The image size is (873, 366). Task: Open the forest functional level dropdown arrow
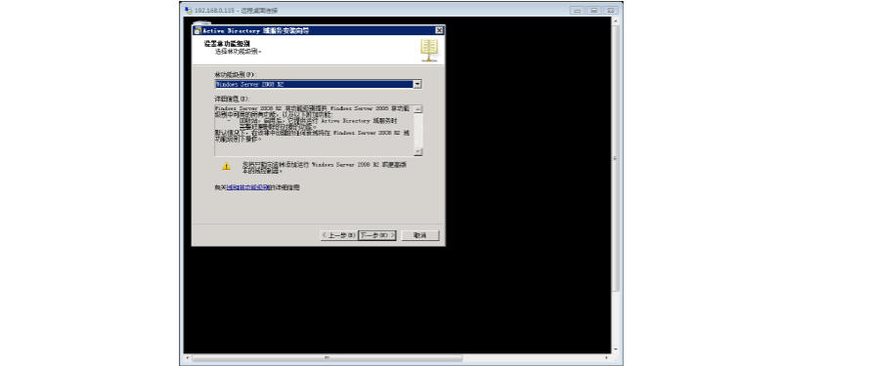click(417, 84)
